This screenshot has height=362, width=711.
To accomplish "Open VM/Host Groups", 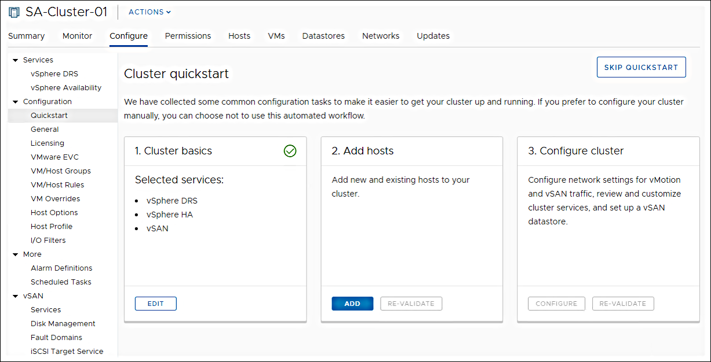I will [x=61, y=171].
